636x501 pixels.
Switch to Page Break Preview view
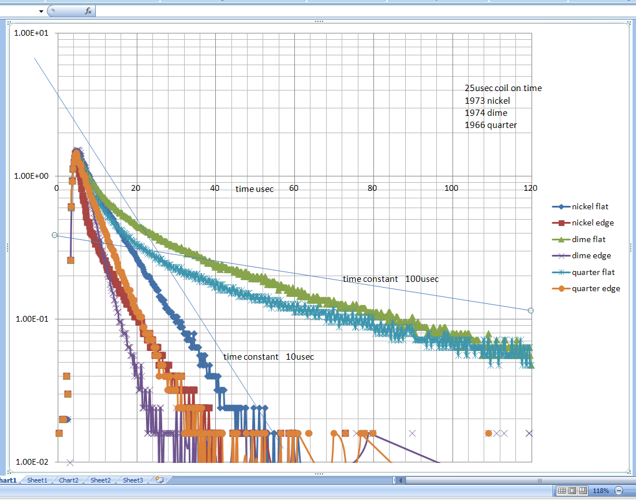pyautogui.click(x=583, y=491)
